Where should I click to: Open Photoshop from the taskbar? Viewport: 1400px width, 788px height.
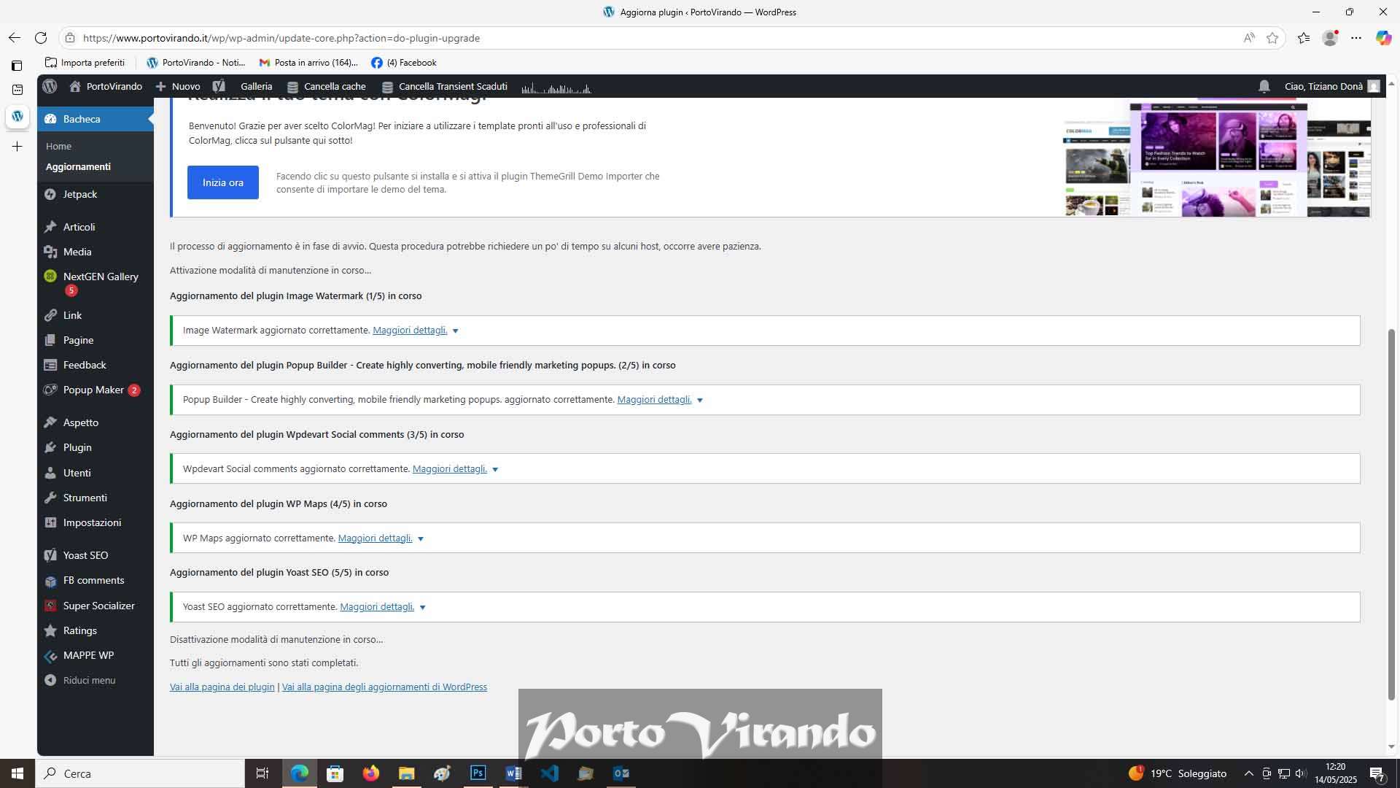pyautogui.click(x=478, y=773)
